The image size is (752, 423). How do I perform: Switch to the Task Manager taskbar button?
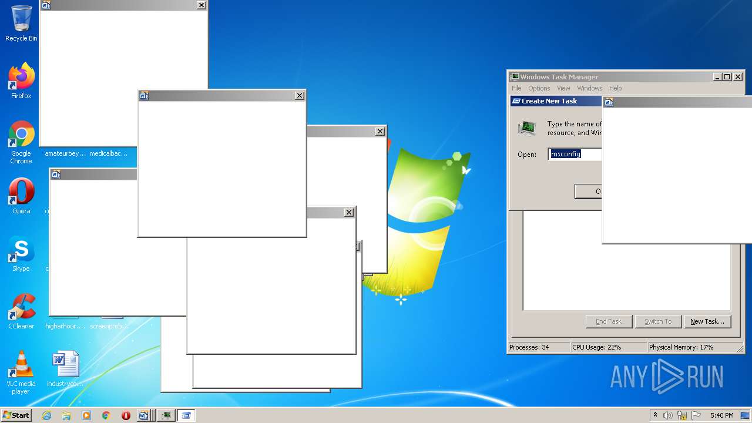coord(166,415)
